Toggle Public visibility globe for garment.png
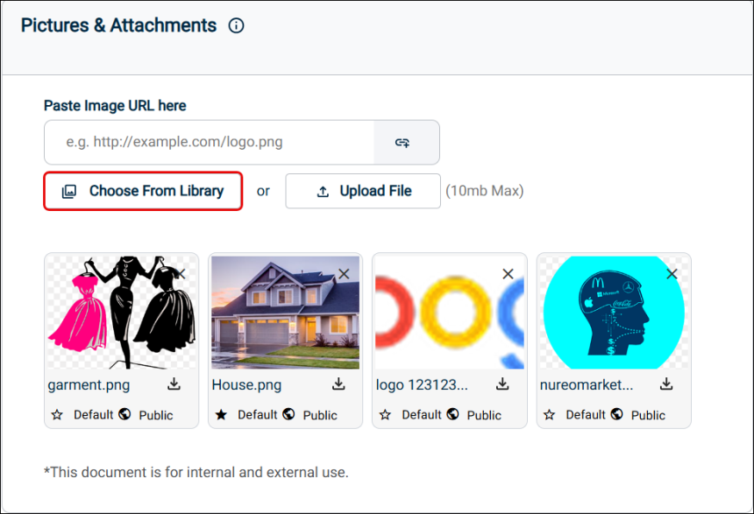Image resolution: width=754 pixels, height=514 pixels. (x=124, y=414)
